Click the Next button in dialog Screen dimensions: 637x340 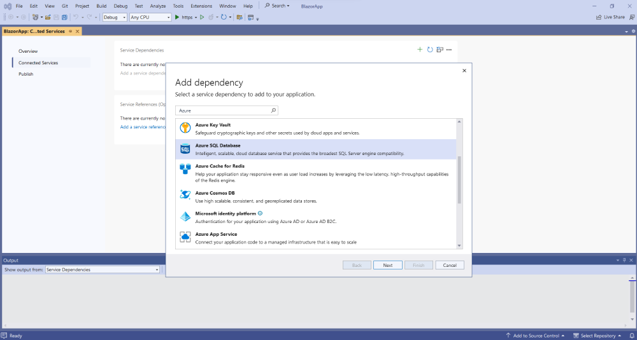[387, 265]
